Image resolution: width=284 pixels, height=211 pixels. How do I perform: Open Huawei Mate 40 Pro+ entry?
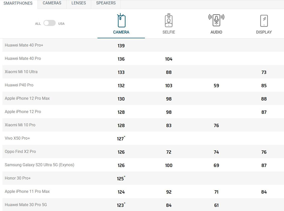coord(24,45)
